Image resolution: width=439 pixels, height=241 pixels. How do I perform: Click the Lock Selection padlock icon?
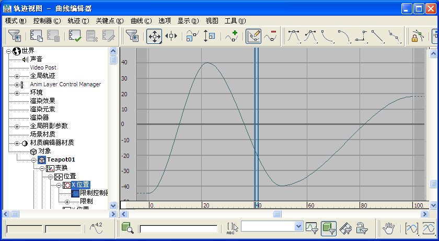pyautogui.click(x=417, y=36)
